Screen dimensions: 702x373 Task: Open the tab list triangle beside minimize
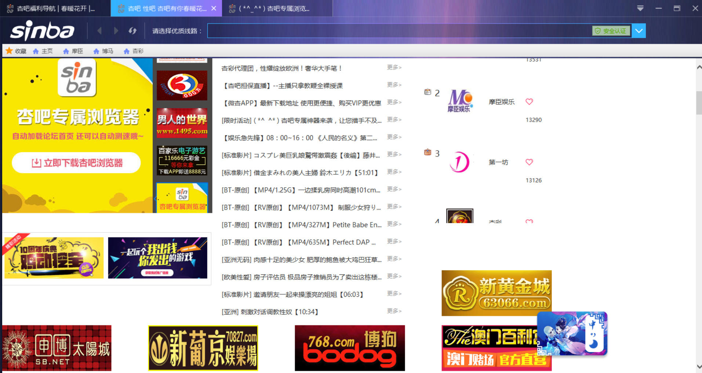[640, 8]
